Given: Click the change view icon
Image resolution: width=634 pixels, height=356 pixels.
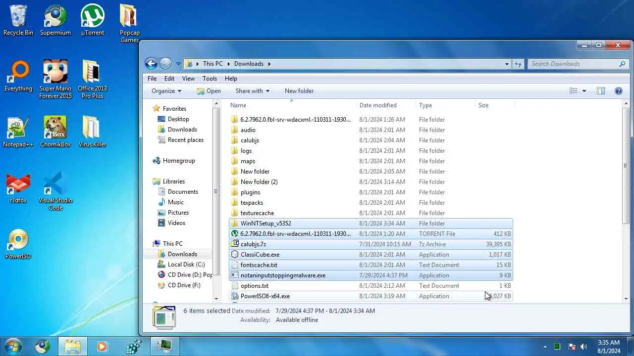Looking at the screenshot, I should 574,91.
